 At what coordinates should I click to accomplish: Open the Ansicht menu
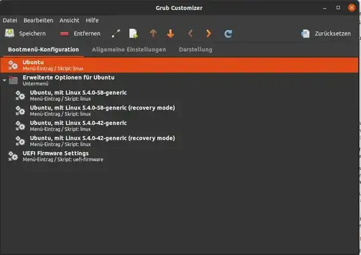pyautogui.click(x=70, y=20)
